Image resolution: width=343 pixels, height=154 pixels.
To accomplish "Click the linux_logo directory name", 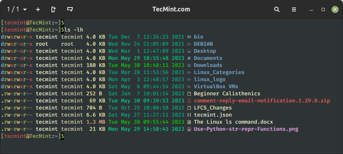I will pyautogui.click(x=210, y=80).
